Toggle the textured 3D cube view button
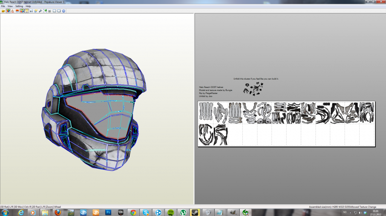Viewport: 386px width, 216px height. (x=8, y=11)
